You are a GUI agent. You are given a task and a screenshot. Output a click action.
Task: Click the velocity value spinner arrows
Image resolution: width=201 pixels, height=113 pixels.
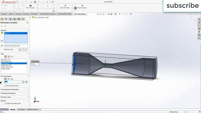(x=24, y=82)
